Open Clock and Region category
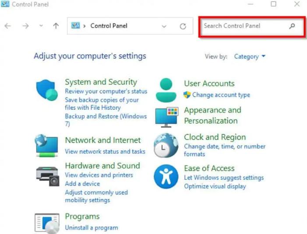 pos(215,137)
